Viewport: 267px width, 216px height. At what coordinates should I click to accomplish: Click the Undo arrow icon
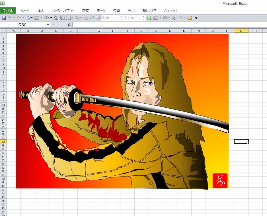point(10,18)
